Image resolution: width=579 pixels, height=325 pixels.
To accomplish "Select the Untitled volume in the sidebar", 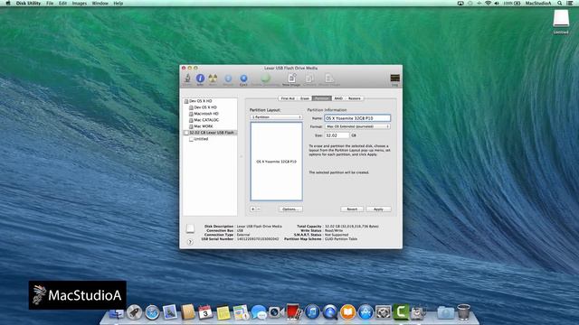I will (210, 139).
